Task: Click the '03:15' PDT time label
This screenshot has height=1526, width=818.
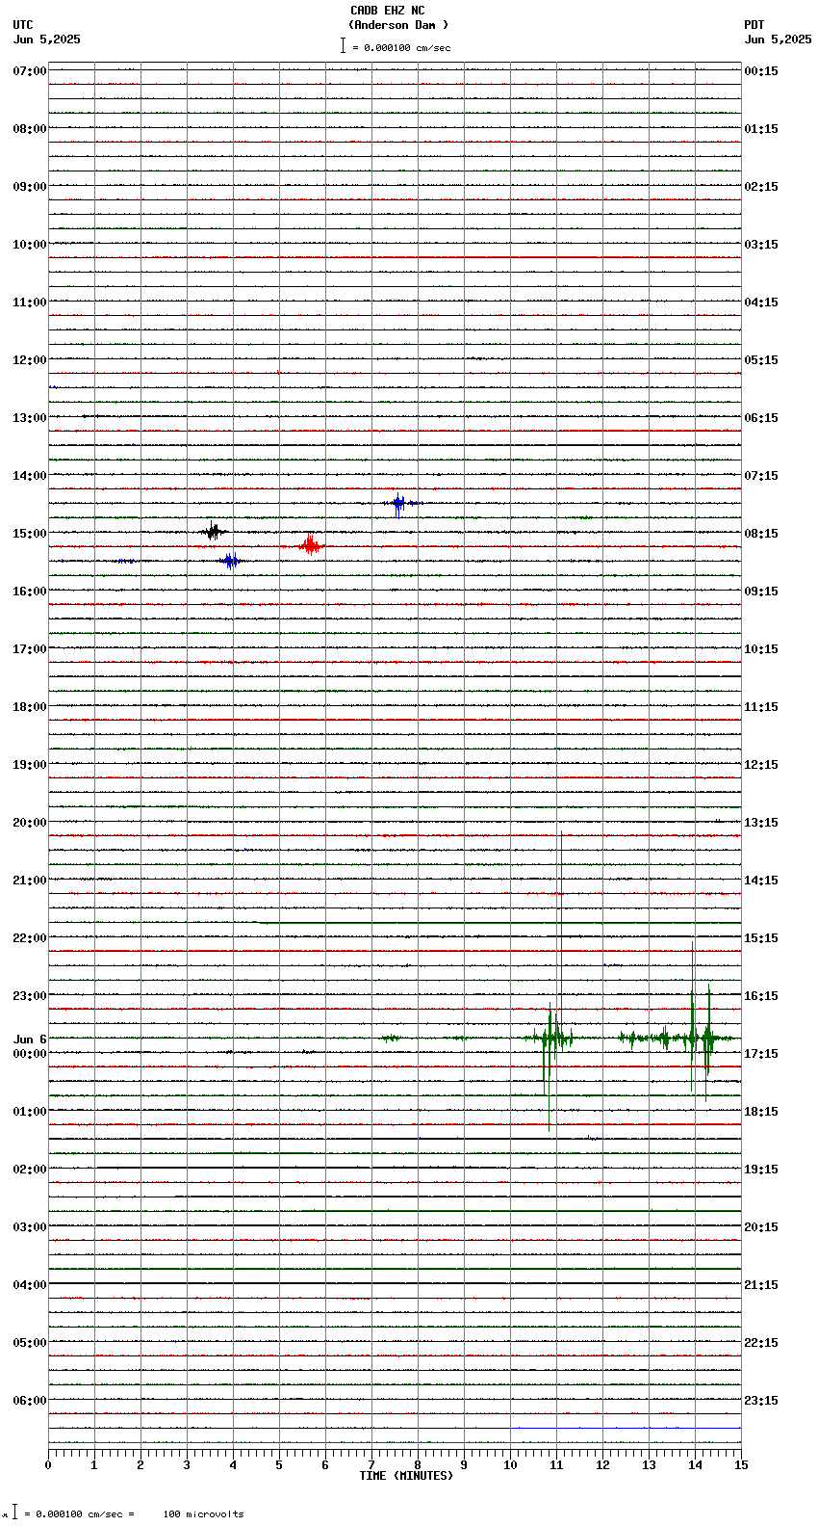Action: pos(761,245)
